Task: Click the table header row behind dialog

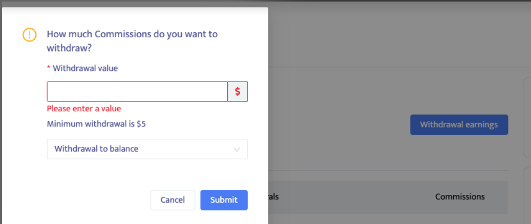Action: (x=358, y=196)
